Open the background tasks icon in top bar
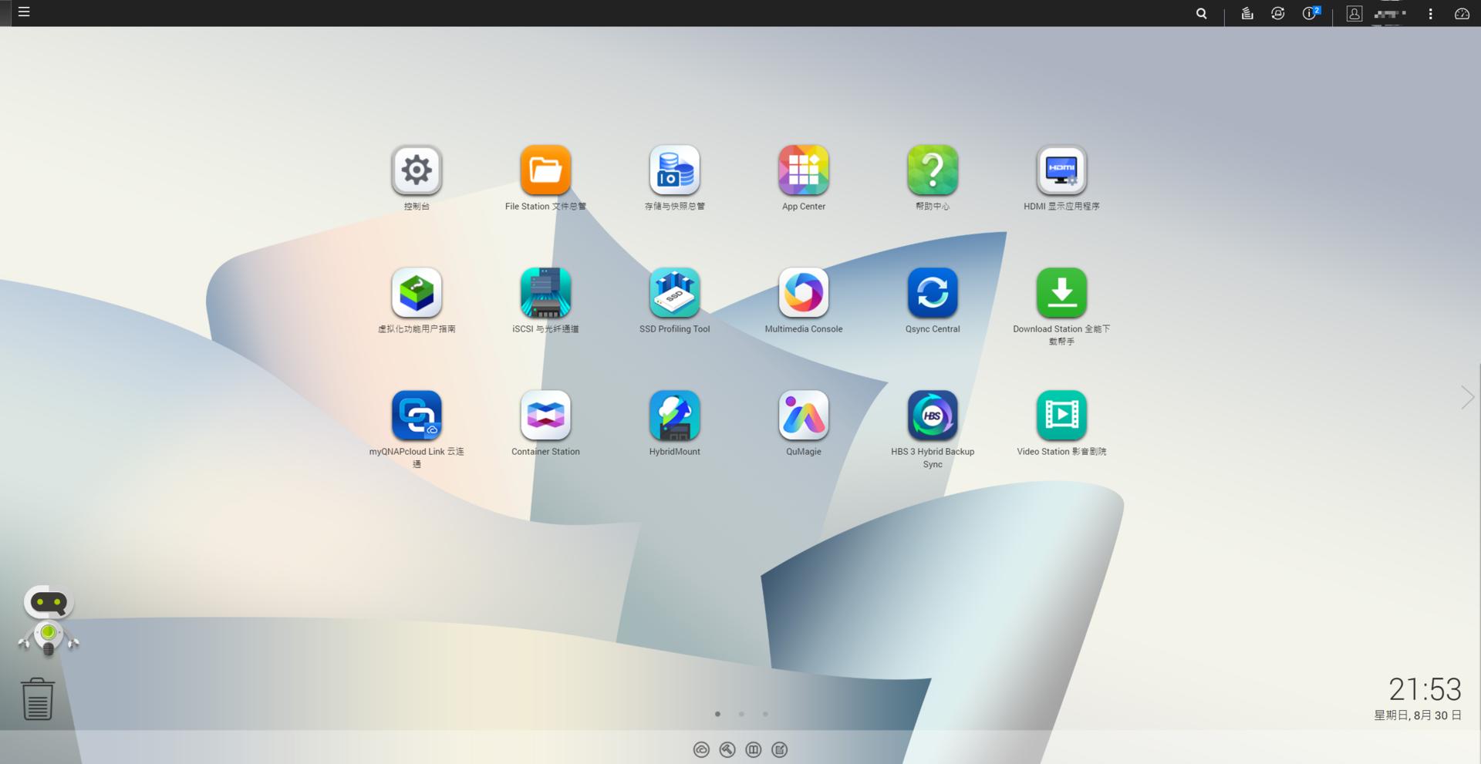 [x=1247, y=13]
